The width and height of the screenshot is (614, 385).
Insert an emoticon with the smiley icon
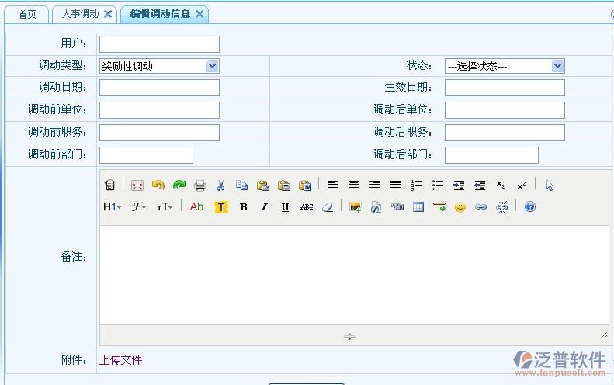tap(460, 207)
